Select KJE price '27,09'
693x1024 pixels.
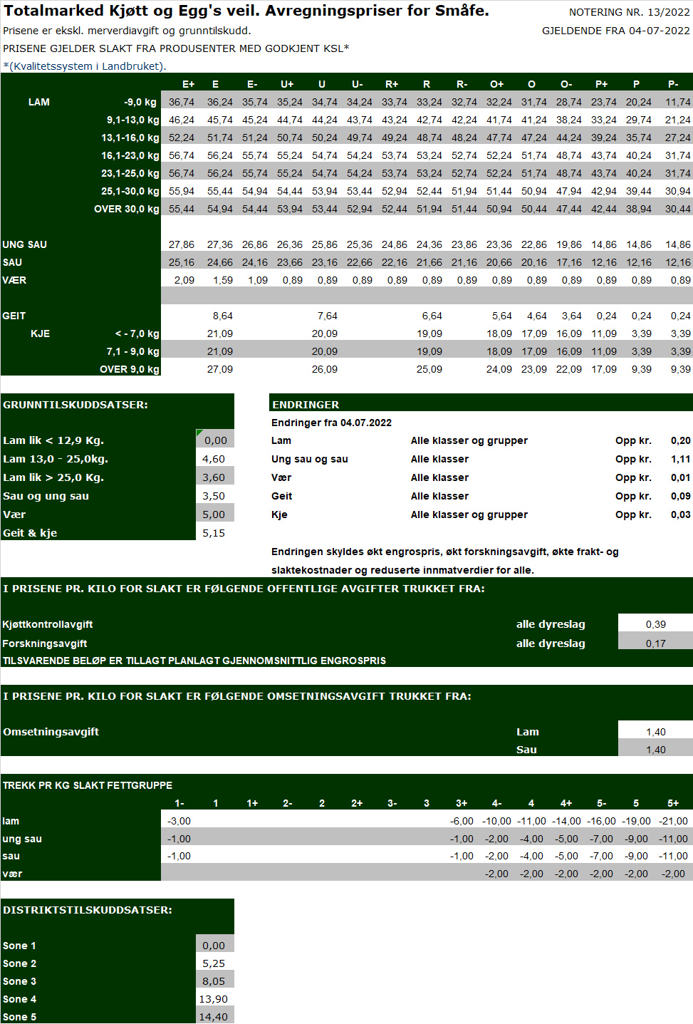pyautogui.click(x=220, y=369)
